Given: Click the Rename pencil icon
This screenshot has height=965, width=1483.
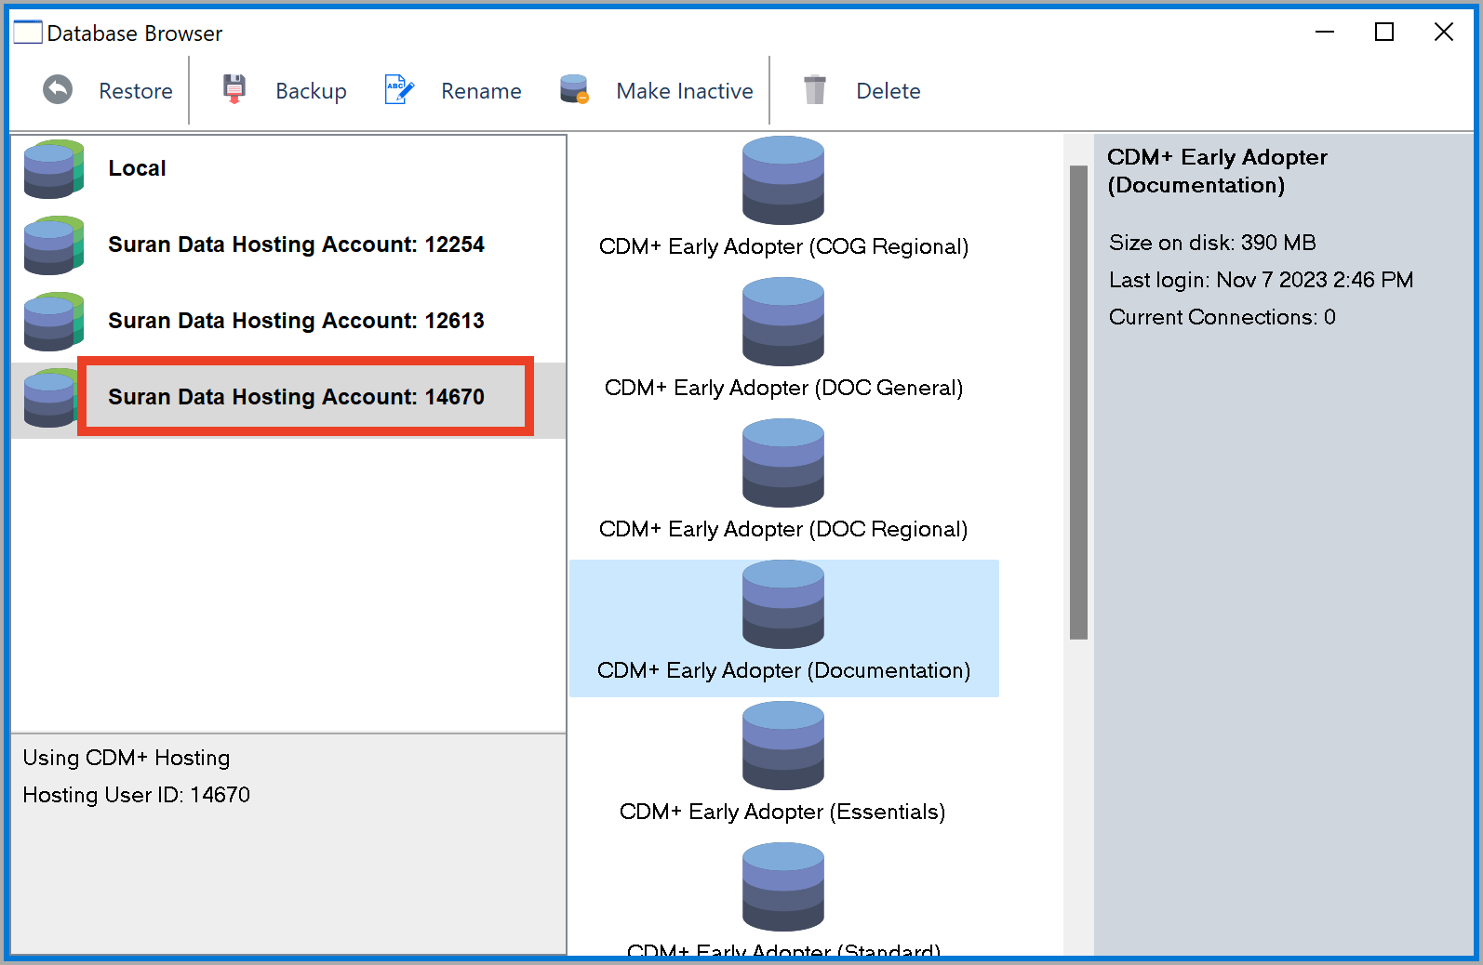Looking at the screenshot, I should tap(399, 90).
